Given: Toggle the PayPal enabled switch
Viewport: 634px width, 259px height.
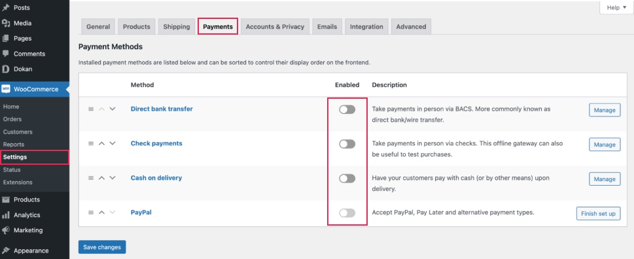Looking at the screenshot, I should (x=347, y=213).
